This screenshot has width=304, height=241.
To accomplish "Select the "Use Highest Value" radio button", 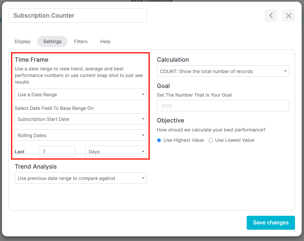I will [x=159, y=140].
